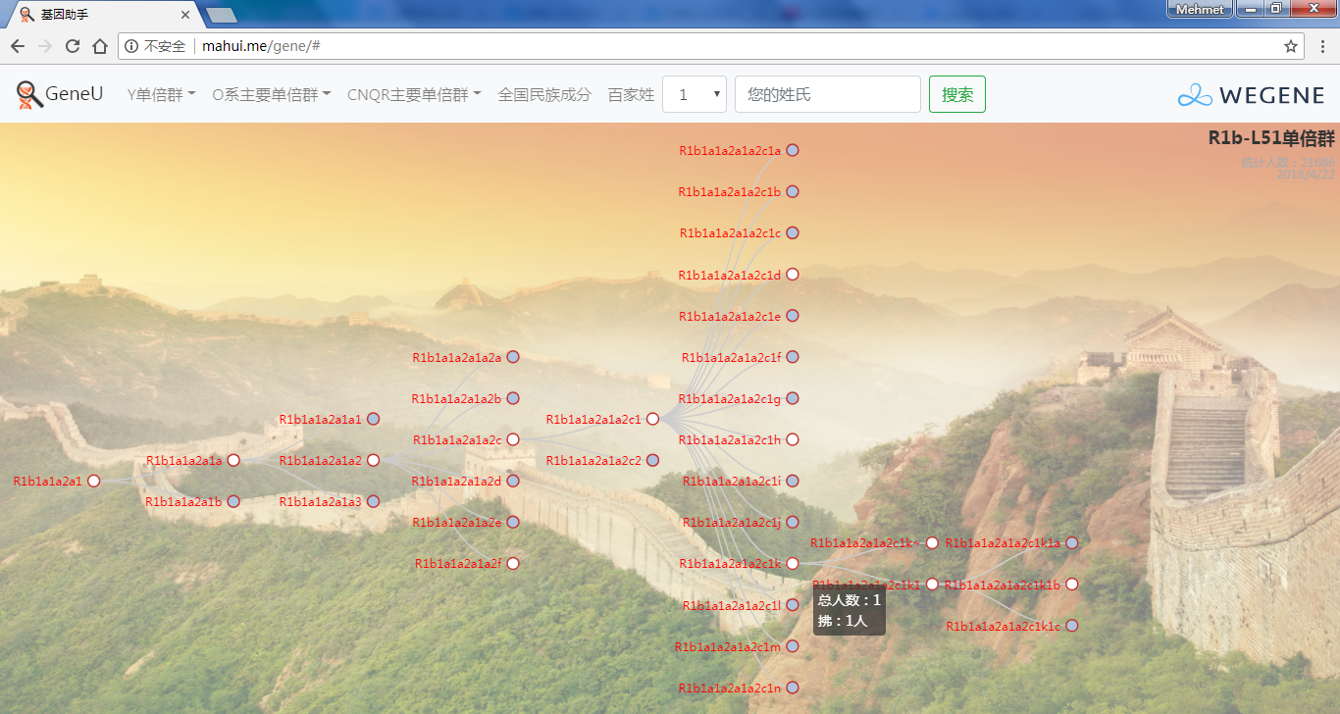
Task: View site info for insecure connection
Action: (x=132, y=46)
